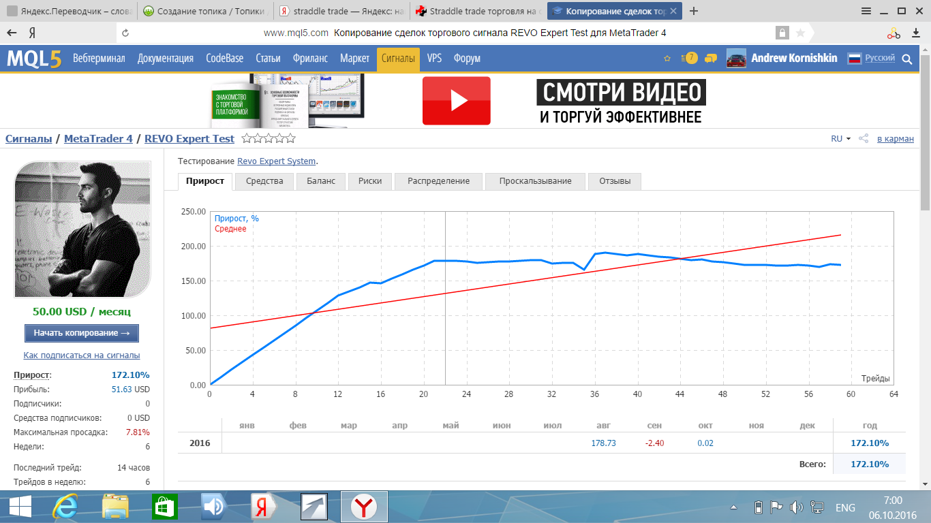This screenshot has height=523, width=931.
Task: Click the battery icon in system tray
Action: [x=758, y=507]
